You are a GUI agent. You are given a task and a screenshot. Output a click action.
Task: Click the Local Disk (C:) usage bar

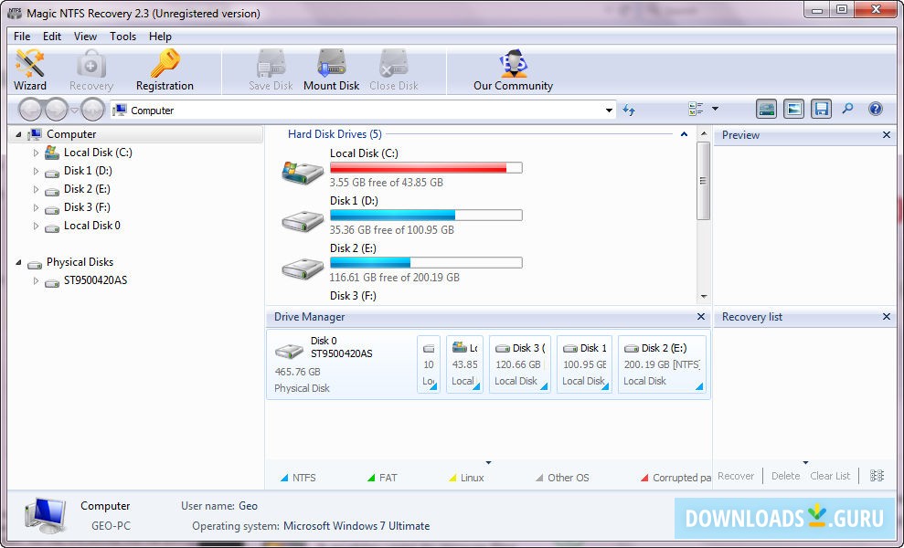point(426,168)
